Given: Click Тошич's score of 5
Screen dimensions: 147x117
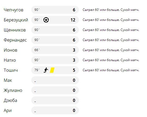Looking at the screenshot, I should click(x=74, y=70).
